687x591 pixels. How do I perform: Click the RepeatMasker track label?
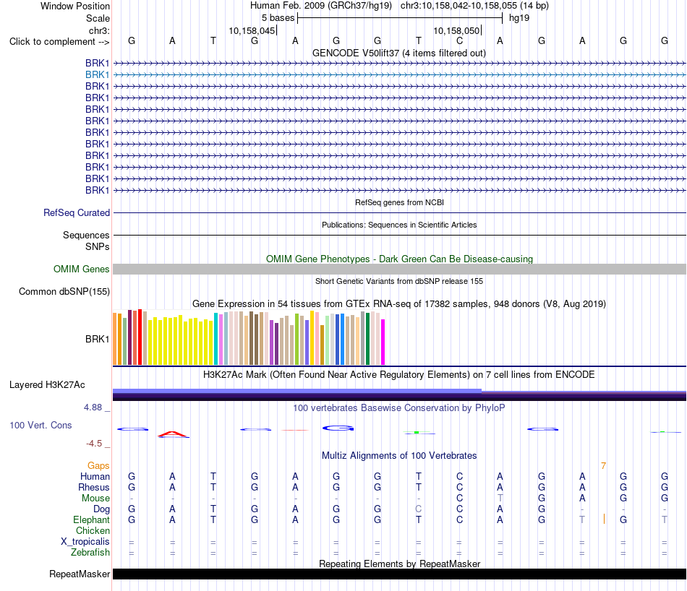[x=80, y=574]
